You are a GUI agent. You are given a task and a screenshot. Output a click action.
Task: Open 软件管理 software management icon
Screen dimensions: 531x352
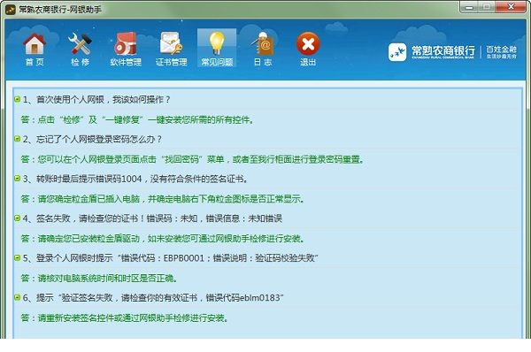tap(126, 49)
